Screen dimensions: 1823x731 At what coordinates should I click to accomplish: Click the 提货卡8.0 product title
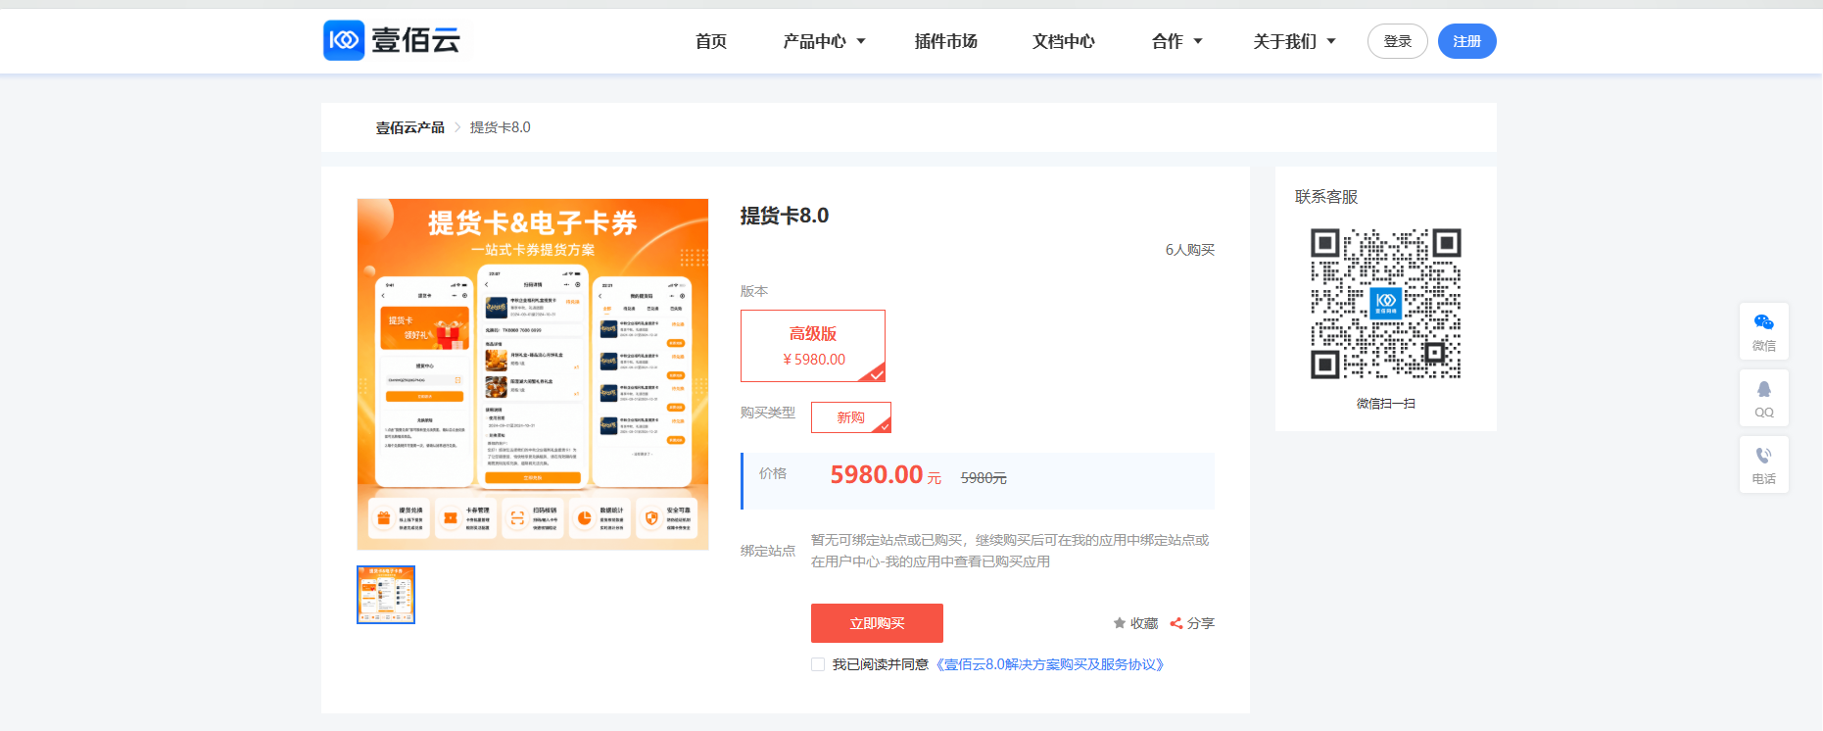(x=785, y=216)
